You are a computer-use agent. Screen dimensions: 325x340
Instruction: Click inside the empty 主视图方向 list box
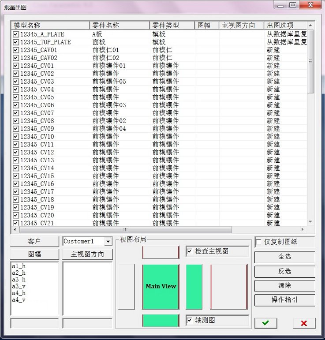tap(87, 288)
